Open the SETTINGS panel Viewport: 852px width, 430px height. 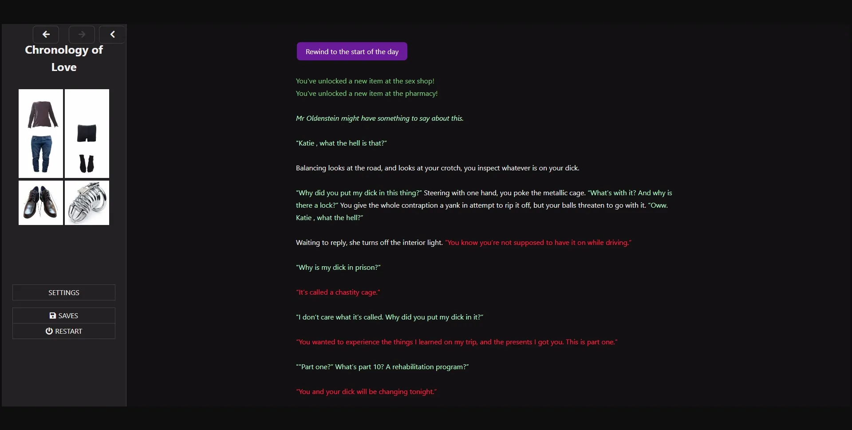[x=63, y=292]
